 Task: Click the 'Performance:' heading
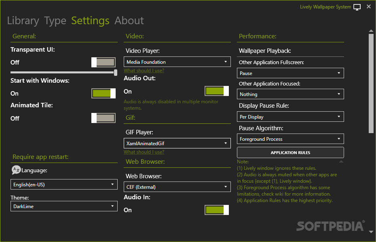click(x=258, y=36)
